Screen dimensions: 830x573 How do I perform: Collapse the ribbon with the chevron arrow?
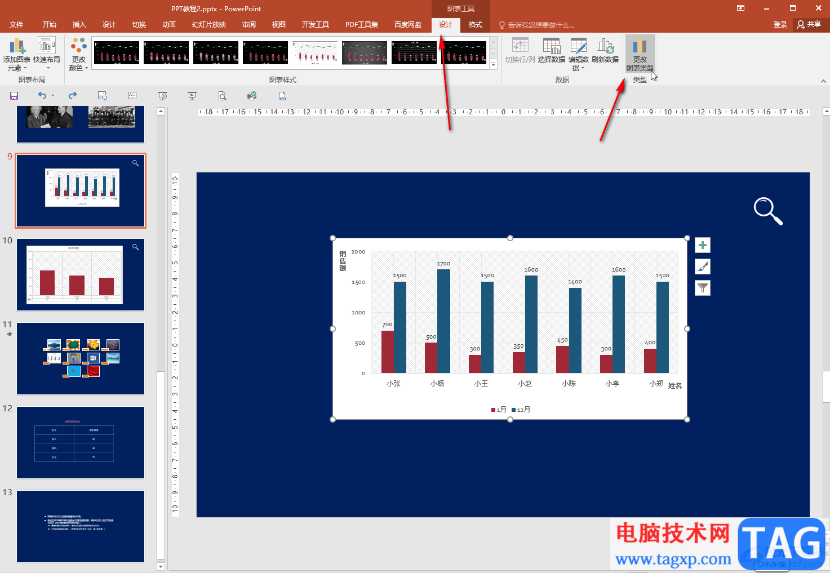click(x=823, y=81)
